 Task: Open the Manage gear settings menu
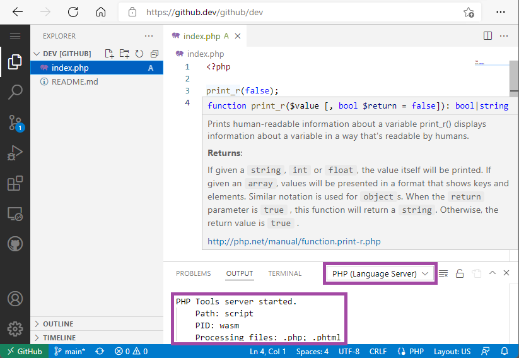(15, 329)
